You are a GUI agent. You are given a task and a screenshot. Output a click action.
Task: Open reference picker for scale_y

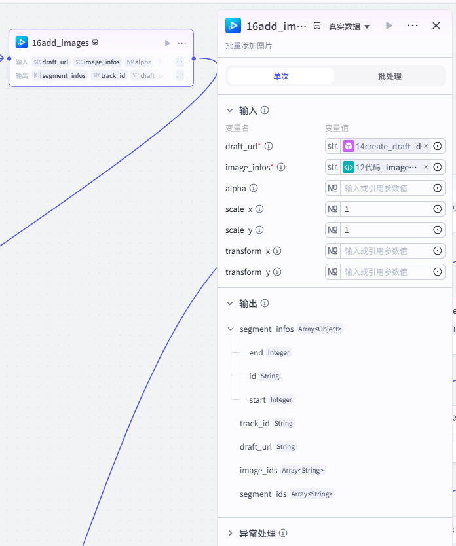[x=438, y=230]
